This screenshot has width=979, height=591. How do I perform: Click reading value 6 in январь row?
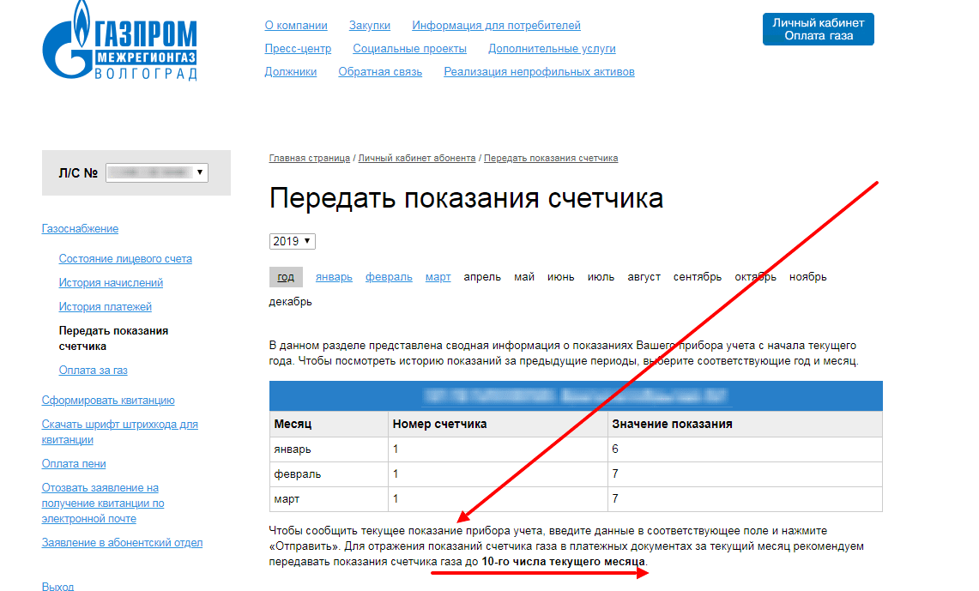click(615, 449)
